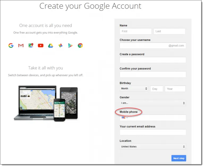Click the Gmail envelope icon
204x167 pixels.
click(21, 45)
